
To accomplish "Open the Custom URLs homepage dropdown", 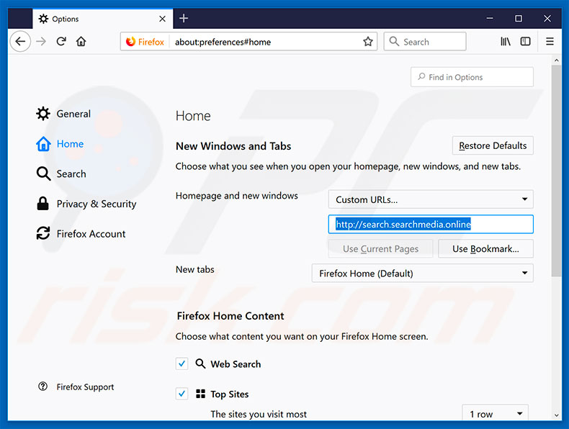I will point(431,199).
